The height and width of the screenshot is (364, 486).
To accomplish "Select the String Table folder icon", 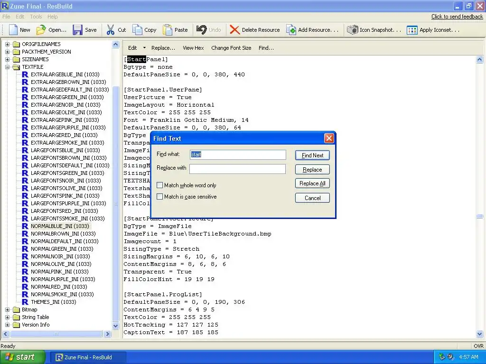I will (16, 317).
